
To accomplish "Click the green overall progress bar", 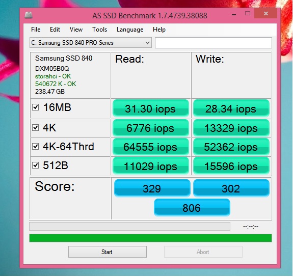I will coord(150,238).
